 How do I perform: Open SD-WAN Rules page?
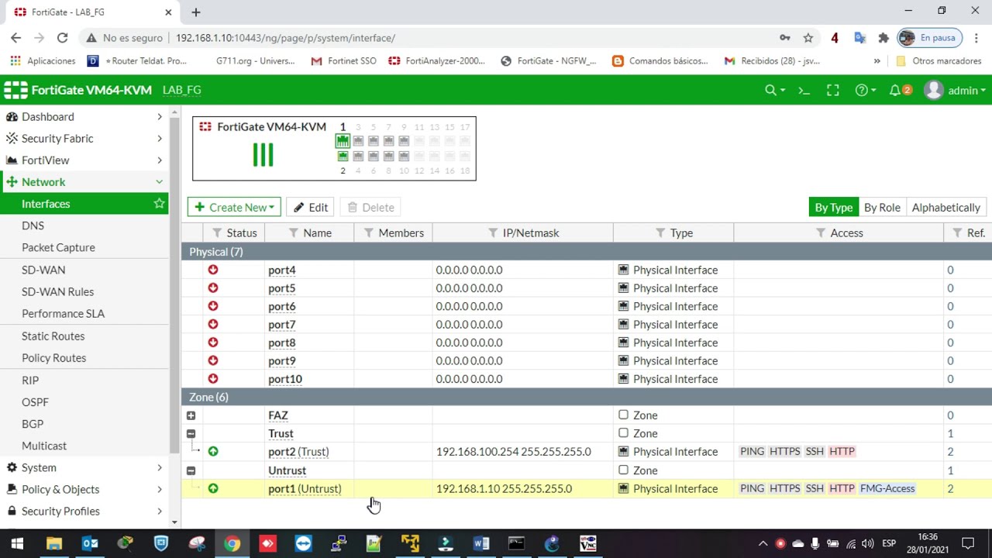click(x=57, y=291)
